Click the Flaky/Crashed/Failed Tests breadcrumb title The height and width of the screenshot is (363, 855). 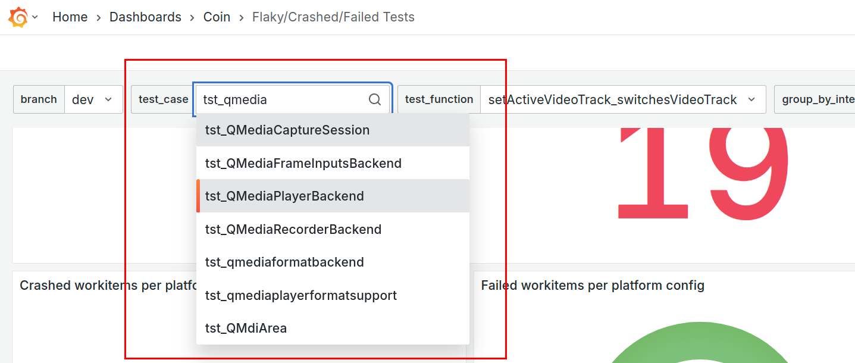pyautogui.click(x=333, y=17)
